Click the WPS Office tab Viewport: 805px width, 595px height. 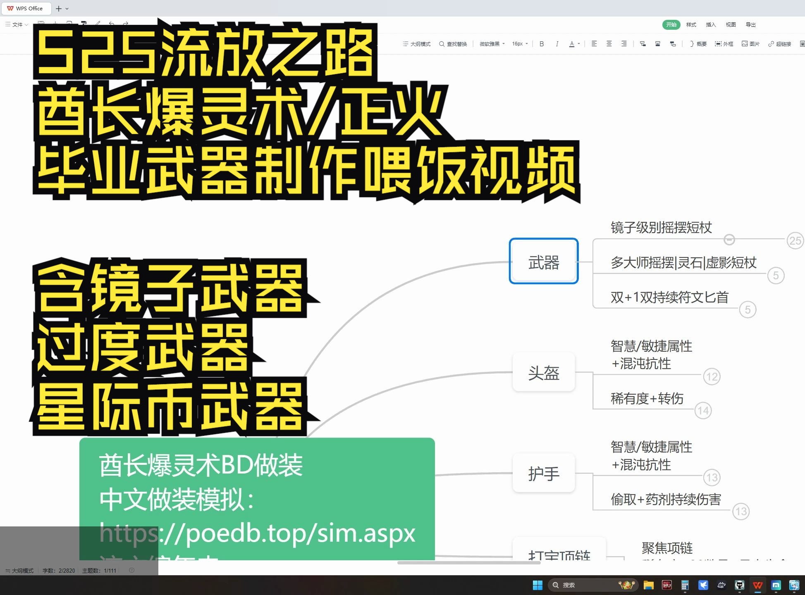tap(26, 8)
